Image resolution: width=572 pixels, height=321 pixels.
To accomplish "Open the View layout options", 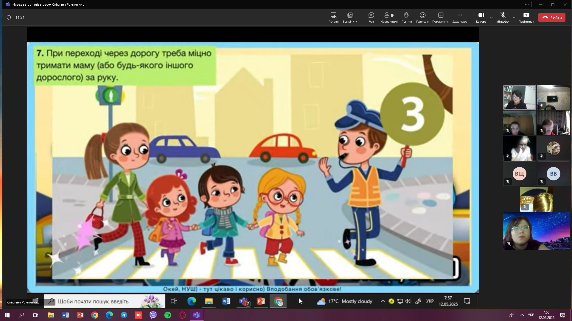I will point(441,17).
